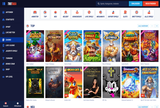This screenshot has width=160, height=108.
Task: Open the Brettspiele category tab
Action: tap(137, 14)
